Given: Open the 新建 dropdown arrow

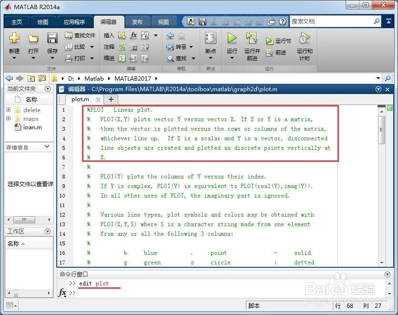Looking at the screenshot, I should (x=14, y=58).
